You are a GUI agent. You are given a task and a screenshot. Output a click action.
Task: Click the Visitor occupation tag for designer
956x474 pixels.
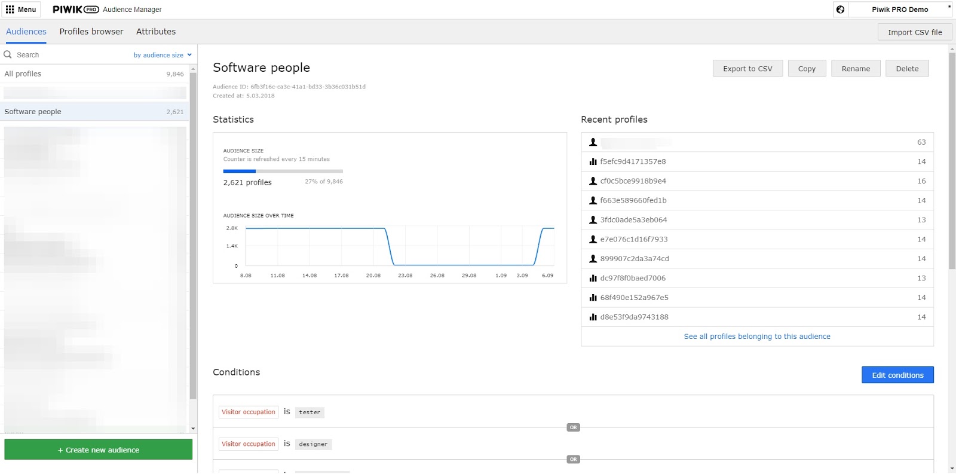(x=249, y=444)
